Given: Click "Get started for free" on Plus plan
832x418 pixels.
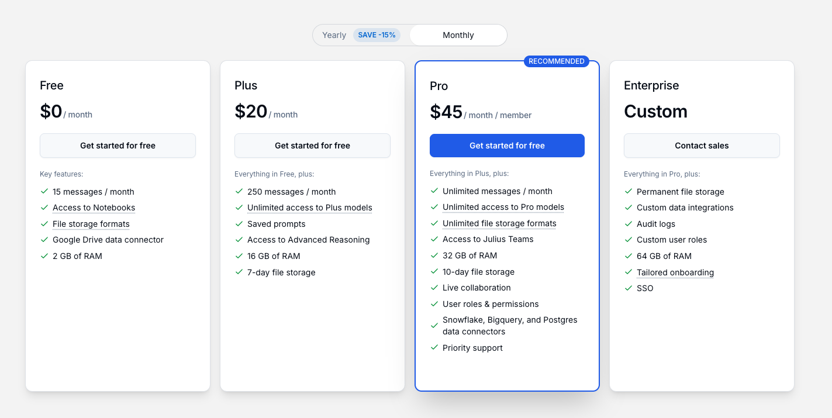Looking at the screenshot, I should 312,146.
